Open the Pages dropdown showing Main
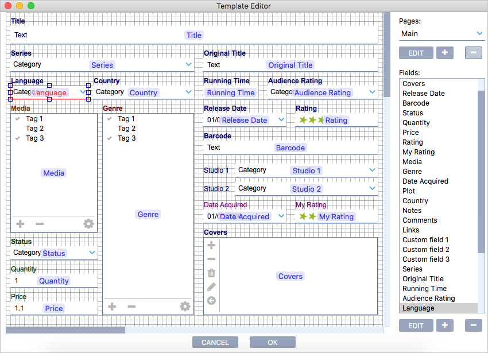The width and height of the screenshot is (488, 353). (441, 34)
